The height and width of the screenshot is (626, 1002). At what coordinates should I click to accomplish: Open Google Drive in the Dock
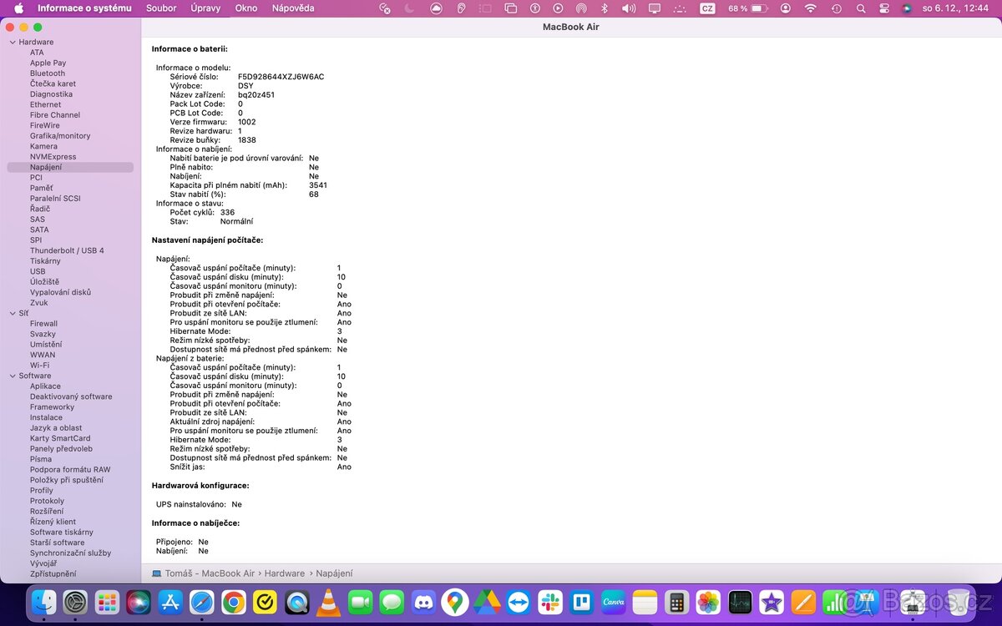tap(487, 602)
